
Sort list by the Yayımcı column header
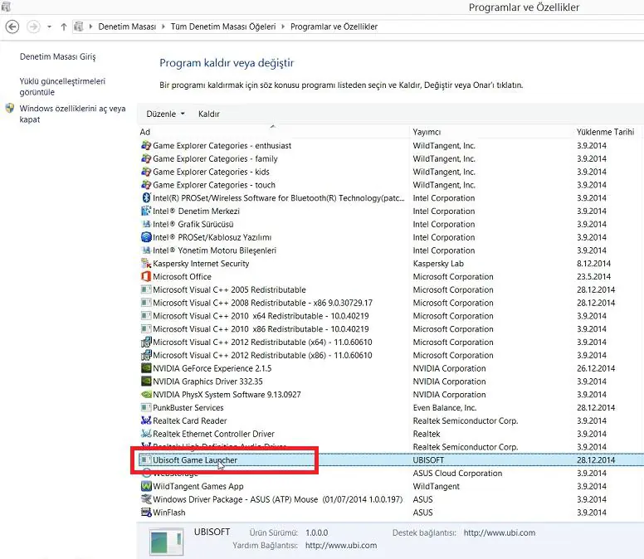427,132
